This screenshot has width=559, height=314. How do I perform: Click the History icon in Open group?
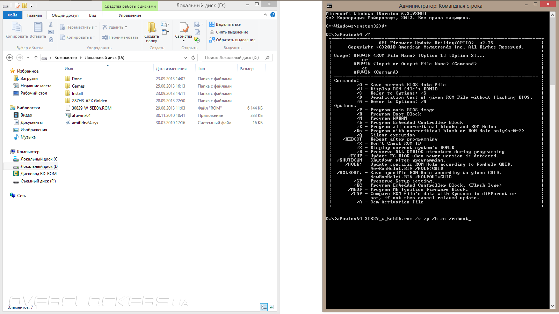[x=197, y=40]
